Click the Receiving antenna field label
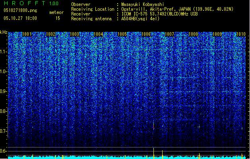This screenshot has height=159, width=250. coord(91,19)
